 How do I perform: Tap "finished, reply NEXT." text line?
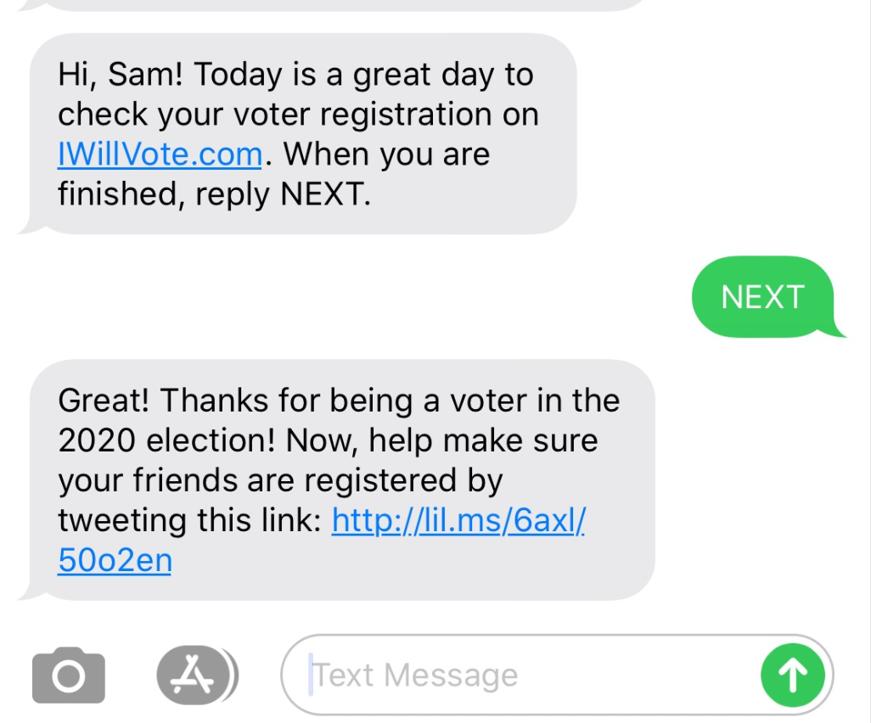(214, 194)
